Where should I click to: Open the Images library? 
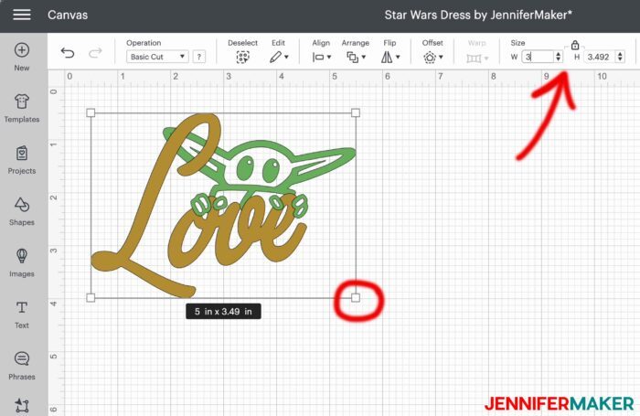coord(22,263)
